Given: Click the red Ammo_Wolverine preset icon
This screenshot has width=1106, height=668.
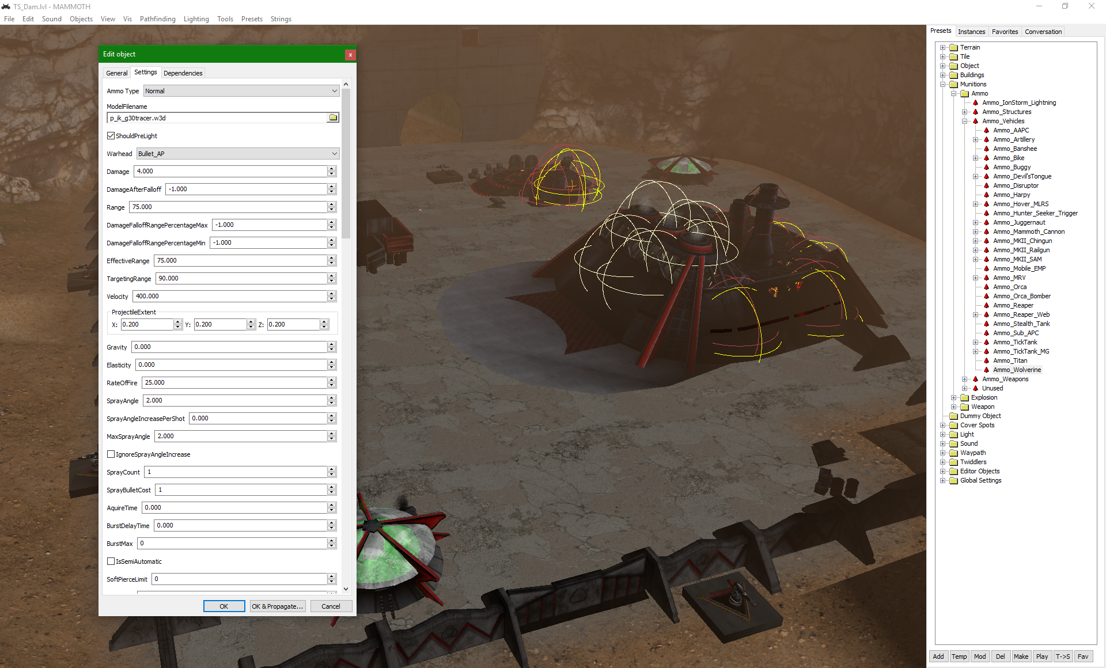Looking at the screenshot, I should point(986,370).
